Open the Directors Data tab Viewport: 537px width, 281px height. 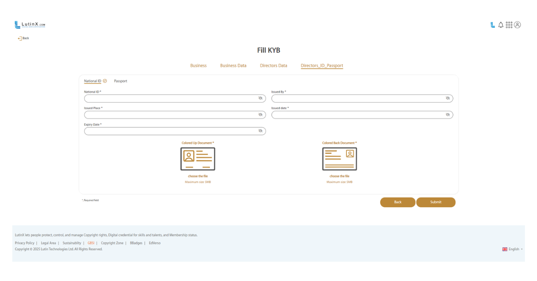273,66
